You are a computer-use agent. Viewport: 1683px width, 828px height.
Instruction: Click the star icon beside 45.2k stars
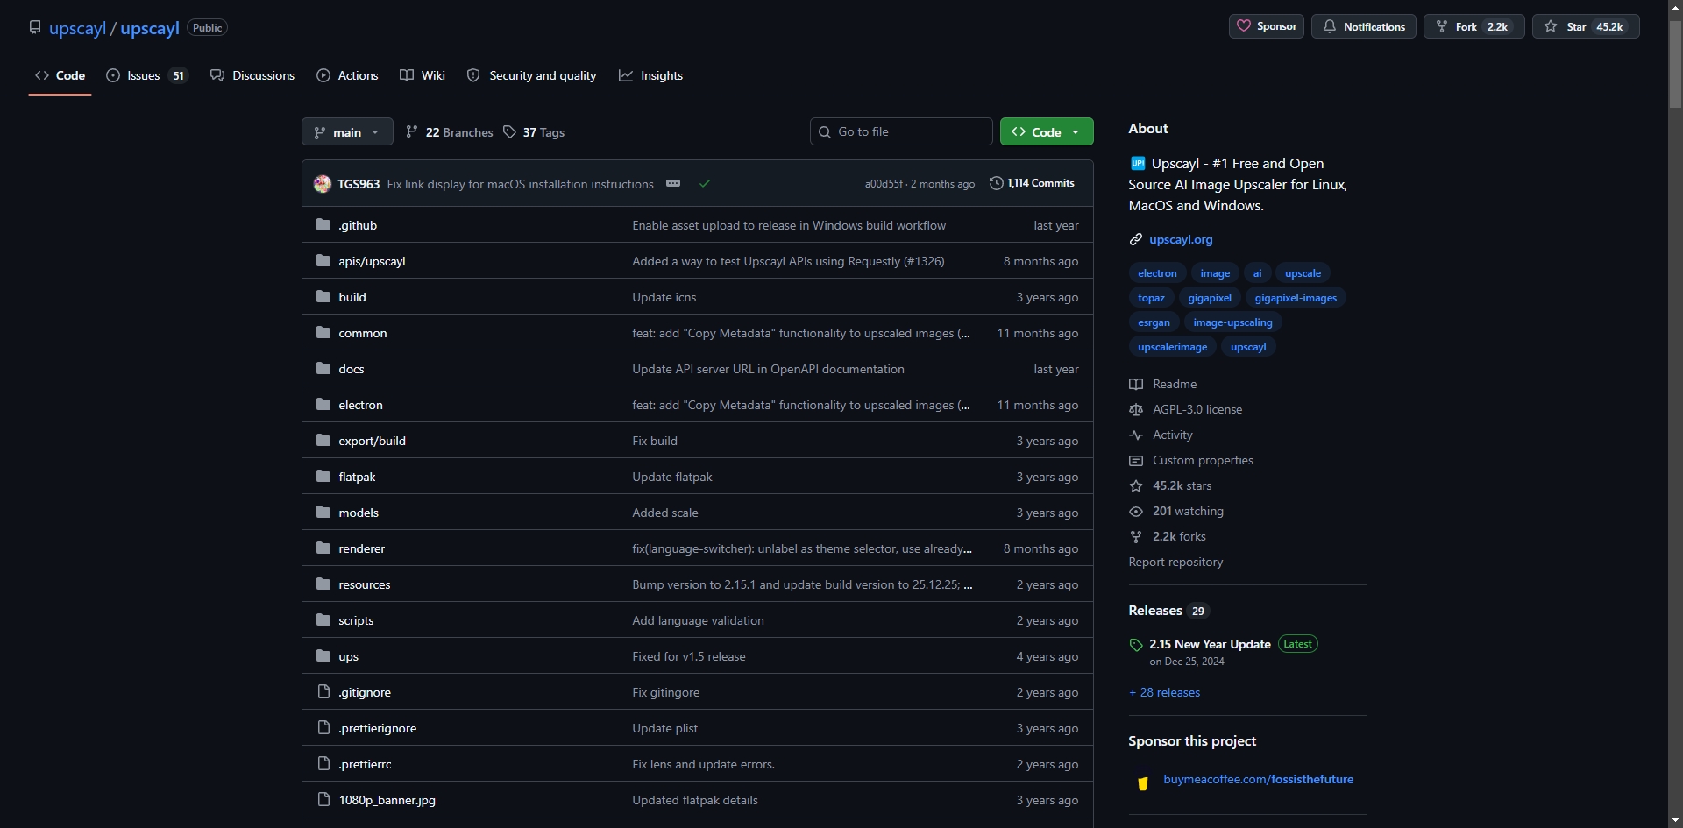(x=1136, y=486)
